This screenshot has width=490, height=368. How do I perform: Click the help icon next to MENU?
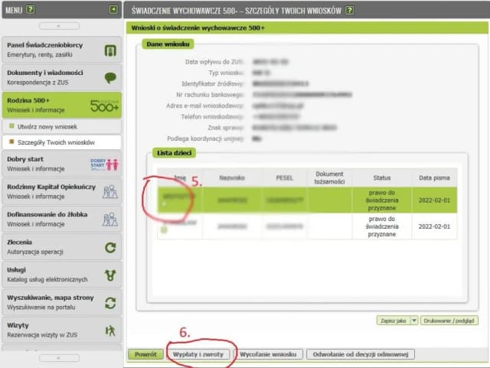click(31, 9)
